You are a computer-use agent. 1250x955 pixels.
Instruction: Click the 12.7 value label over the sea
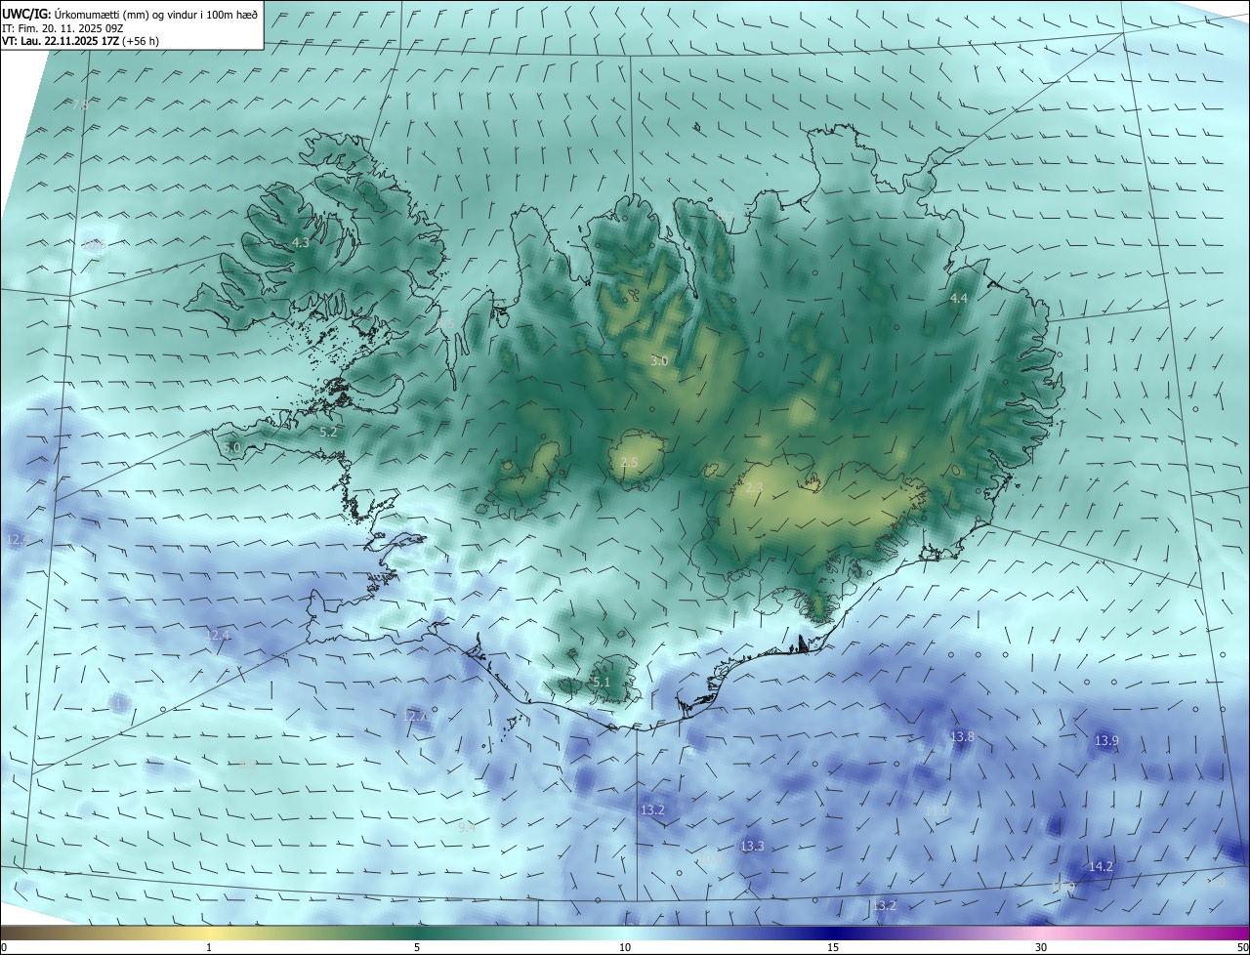[415, 716]
